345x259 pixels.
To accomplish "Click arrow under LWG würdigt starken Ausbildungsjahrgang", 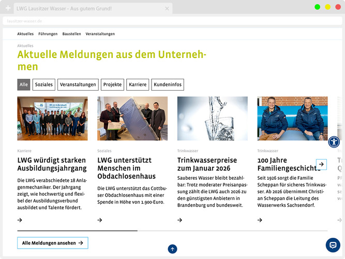I will (20, 220).
